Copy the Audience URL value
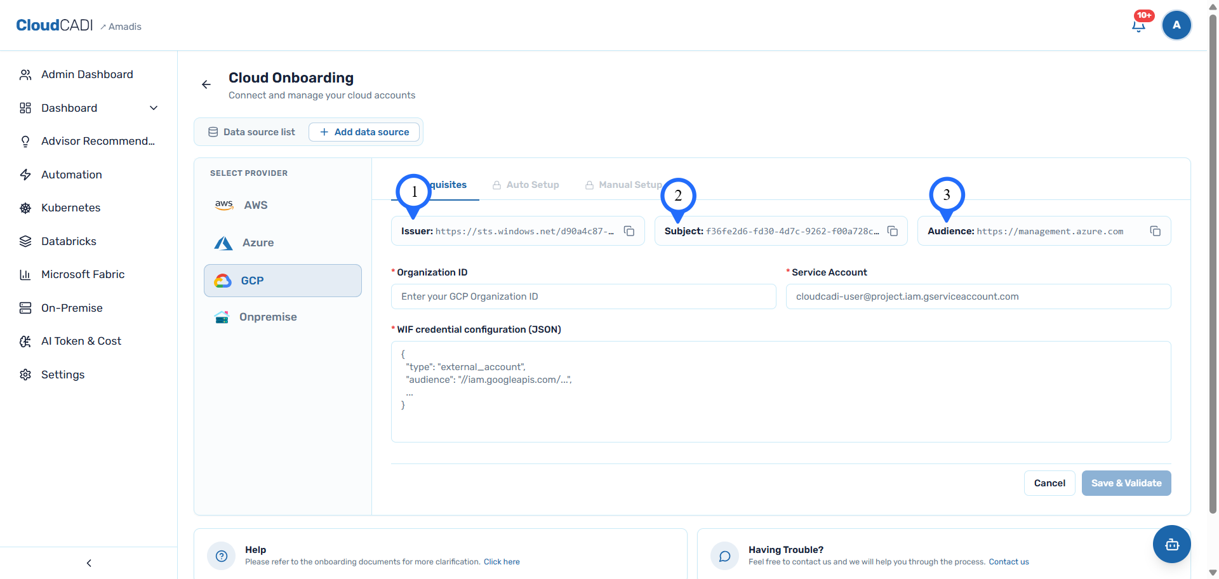Screen dimensions: 1219x579 coord(1156,231)
